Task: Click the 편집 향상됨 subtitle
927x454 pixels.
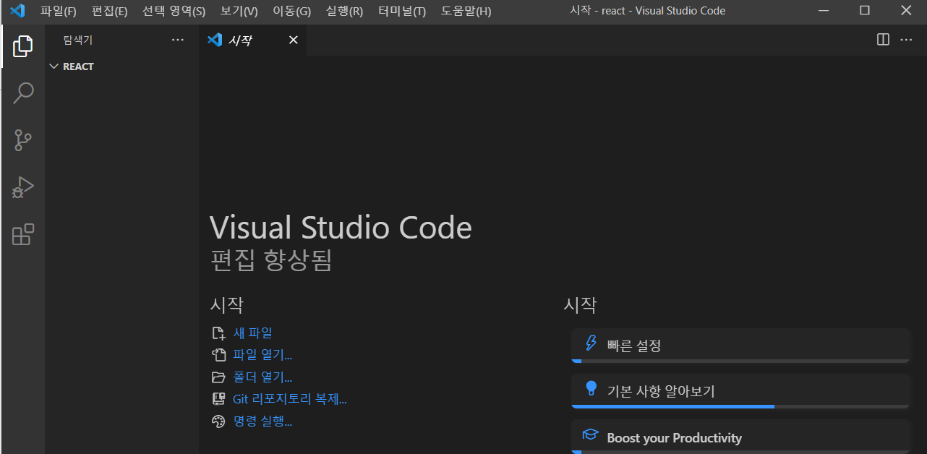Action: (271, 260)
